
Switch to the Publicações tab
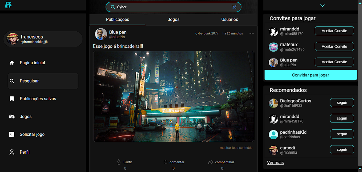point(117,20)
